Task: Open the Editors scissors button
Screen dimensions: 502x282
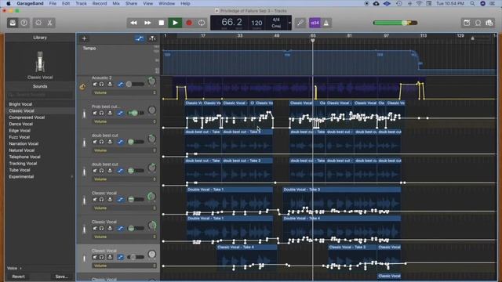Action: (x=50, y=23)
